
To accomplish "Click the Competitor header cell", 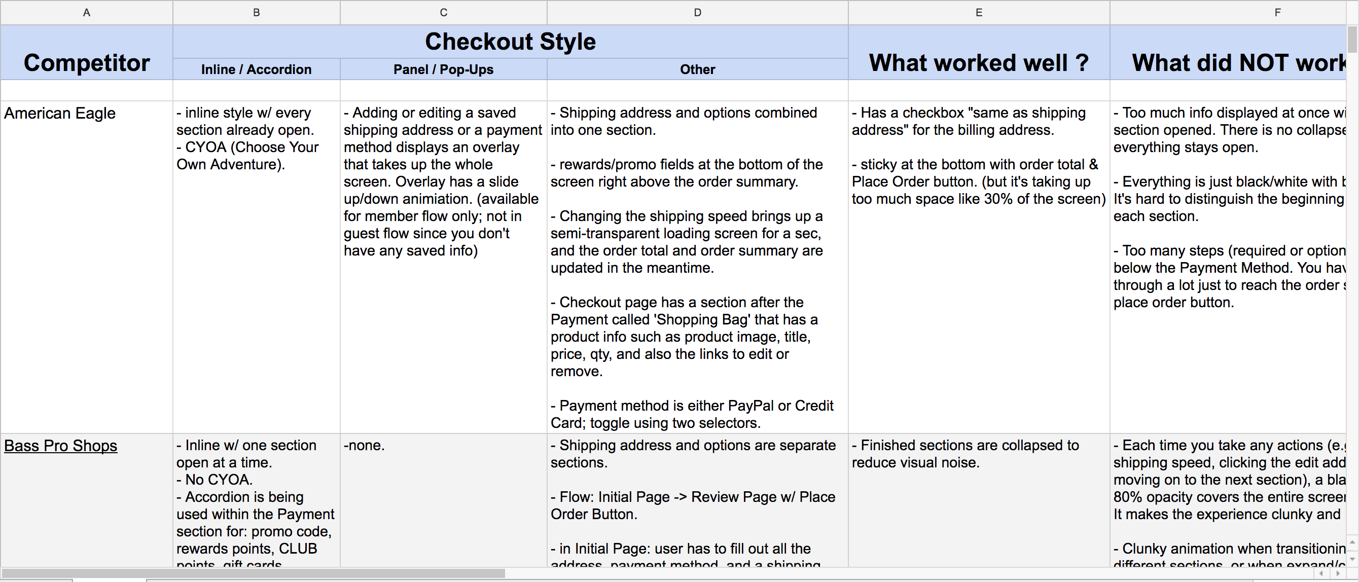I will pyautogui.click(x=87, y=53).
